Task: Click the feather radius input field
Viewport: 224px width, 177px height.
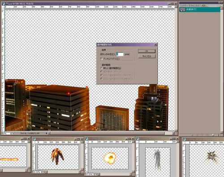Action: point(120,54)
